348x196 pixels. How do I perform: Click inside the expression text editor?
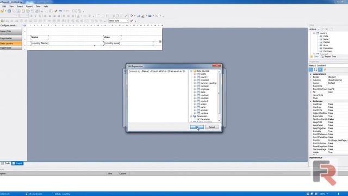point(158,96)
